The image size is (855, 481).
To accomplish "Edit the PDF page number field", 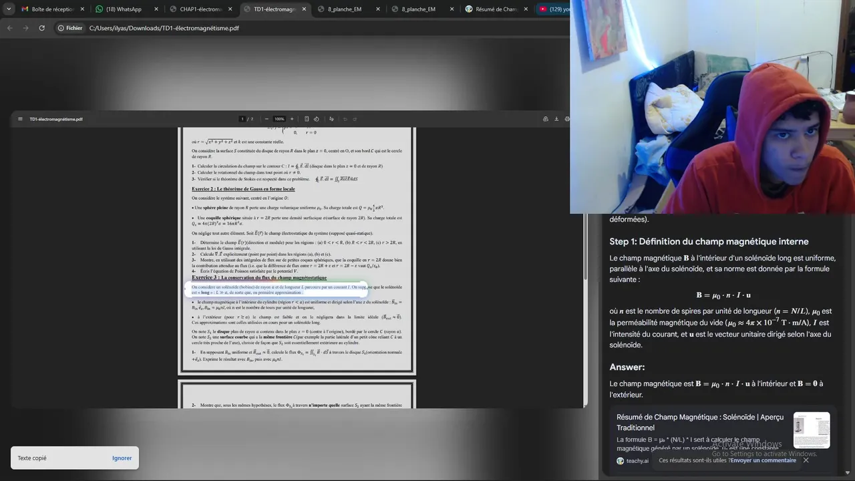I will click(x=242, y=119).
